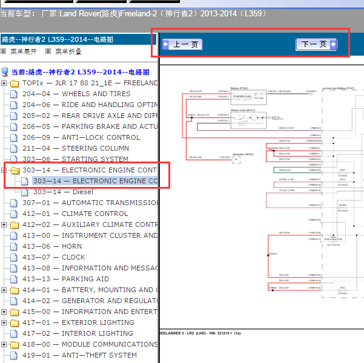Click the 413-08 Information and Message page icon

pyautogui.click(x=14, y=269)
